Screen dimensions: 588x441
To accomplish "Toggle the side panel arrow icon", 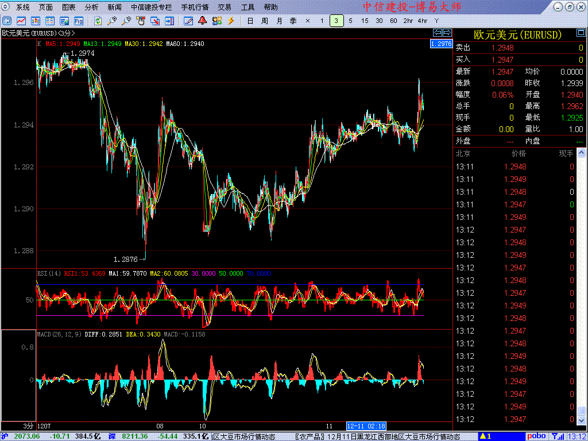I will 169,21.
